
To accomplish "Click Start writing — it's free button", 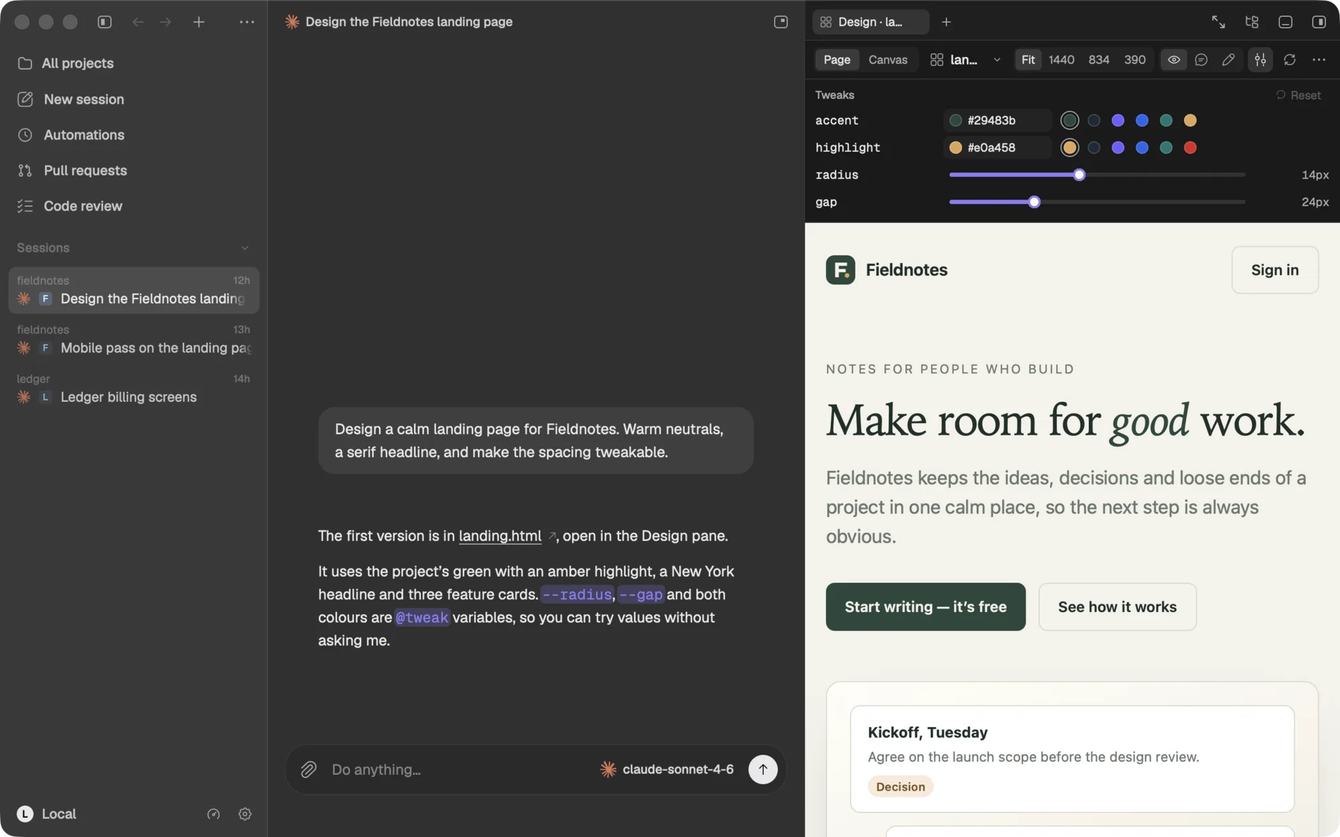I will coord(925,607).
